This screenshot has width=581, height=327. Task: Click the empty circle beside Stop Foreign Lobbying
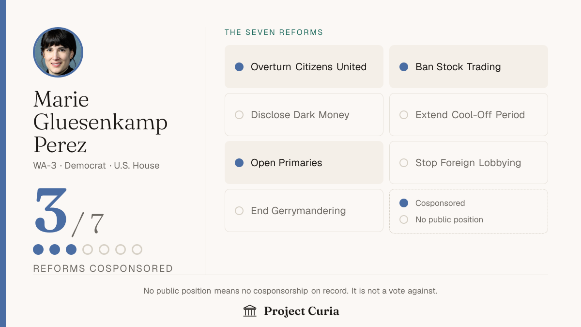404,163
